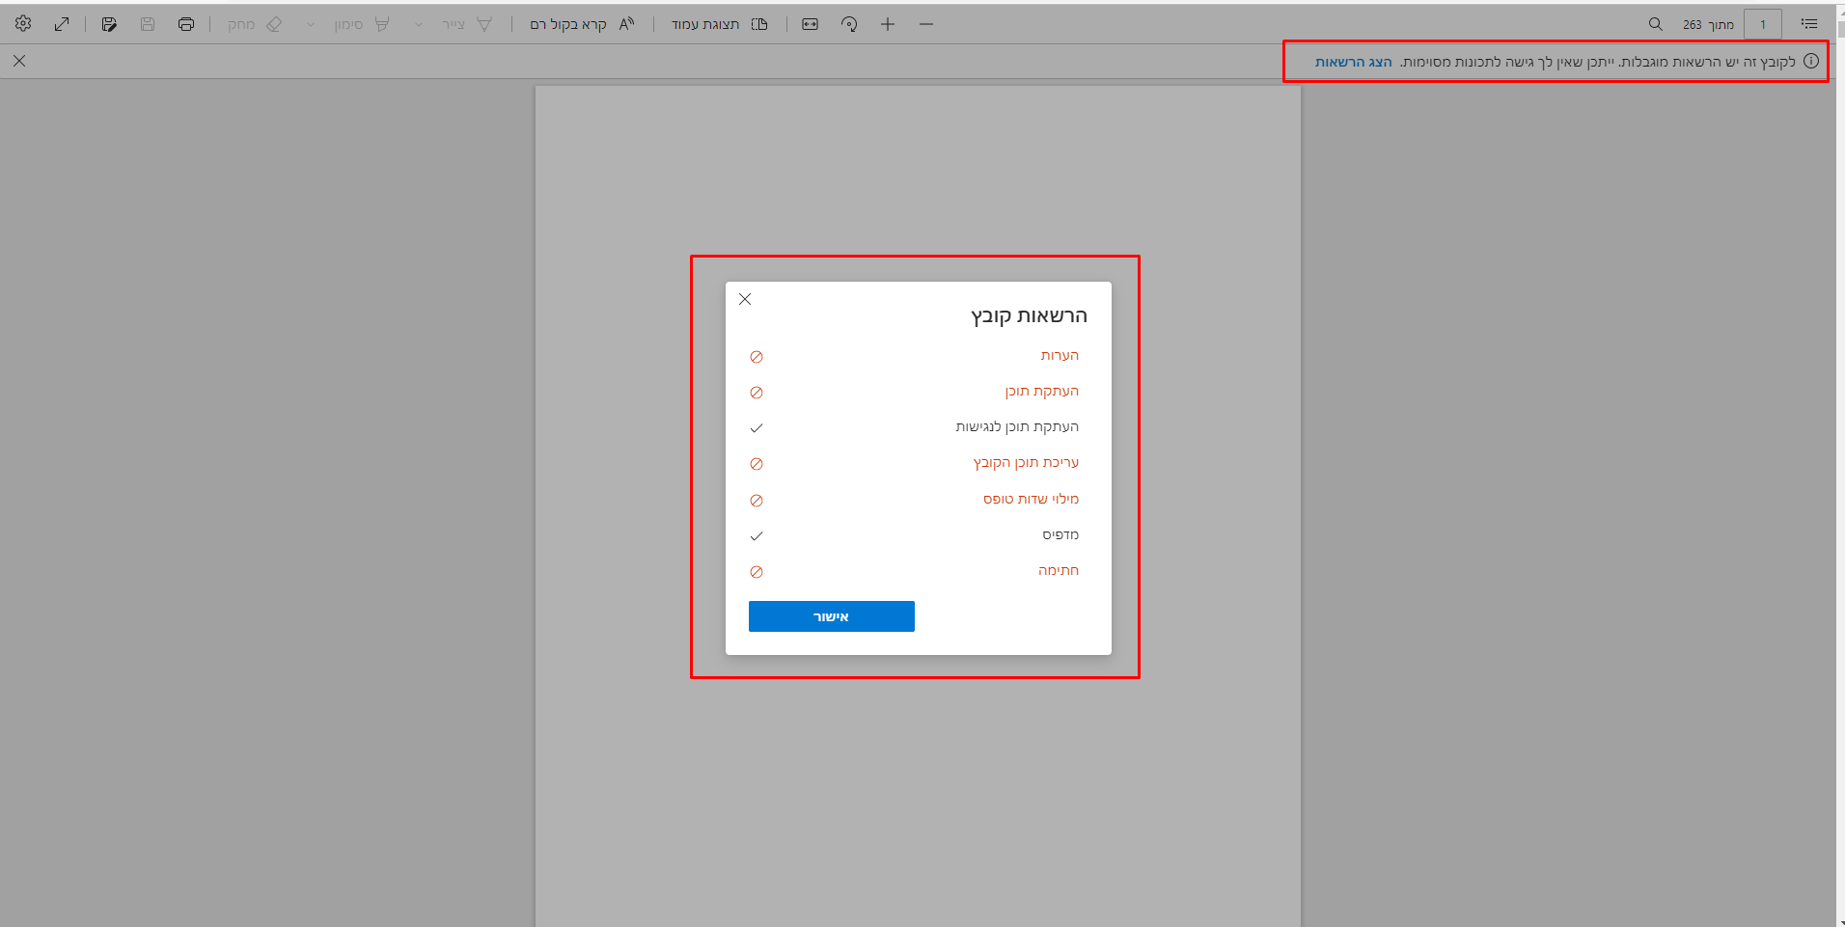Click the 'העתקת תוכן' permission row text
The image size is (1845, 927).
tap(1041, 391)
